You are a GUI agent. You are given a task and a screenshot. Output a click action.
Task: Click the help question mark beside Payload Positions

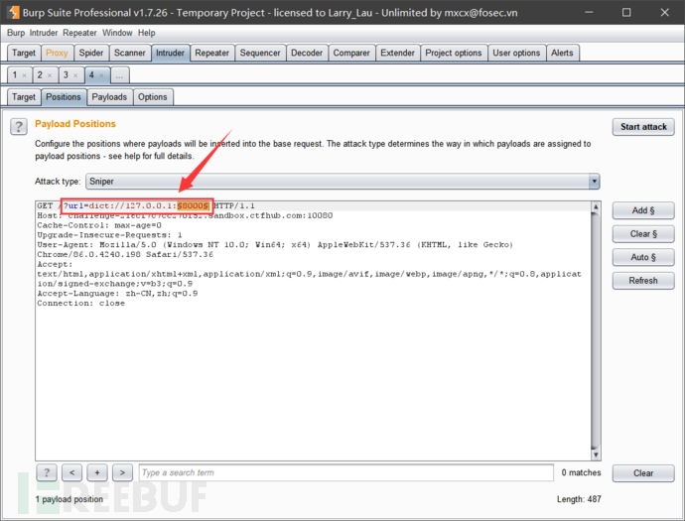point(18,126)
